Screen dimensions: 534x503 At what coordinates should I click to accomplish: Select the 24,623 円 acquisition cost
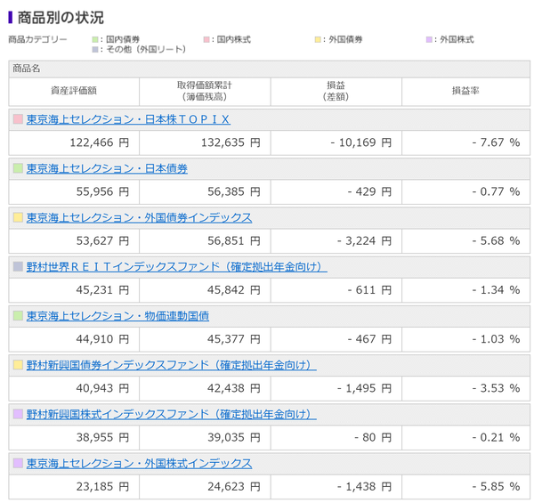tap(234, 487)
